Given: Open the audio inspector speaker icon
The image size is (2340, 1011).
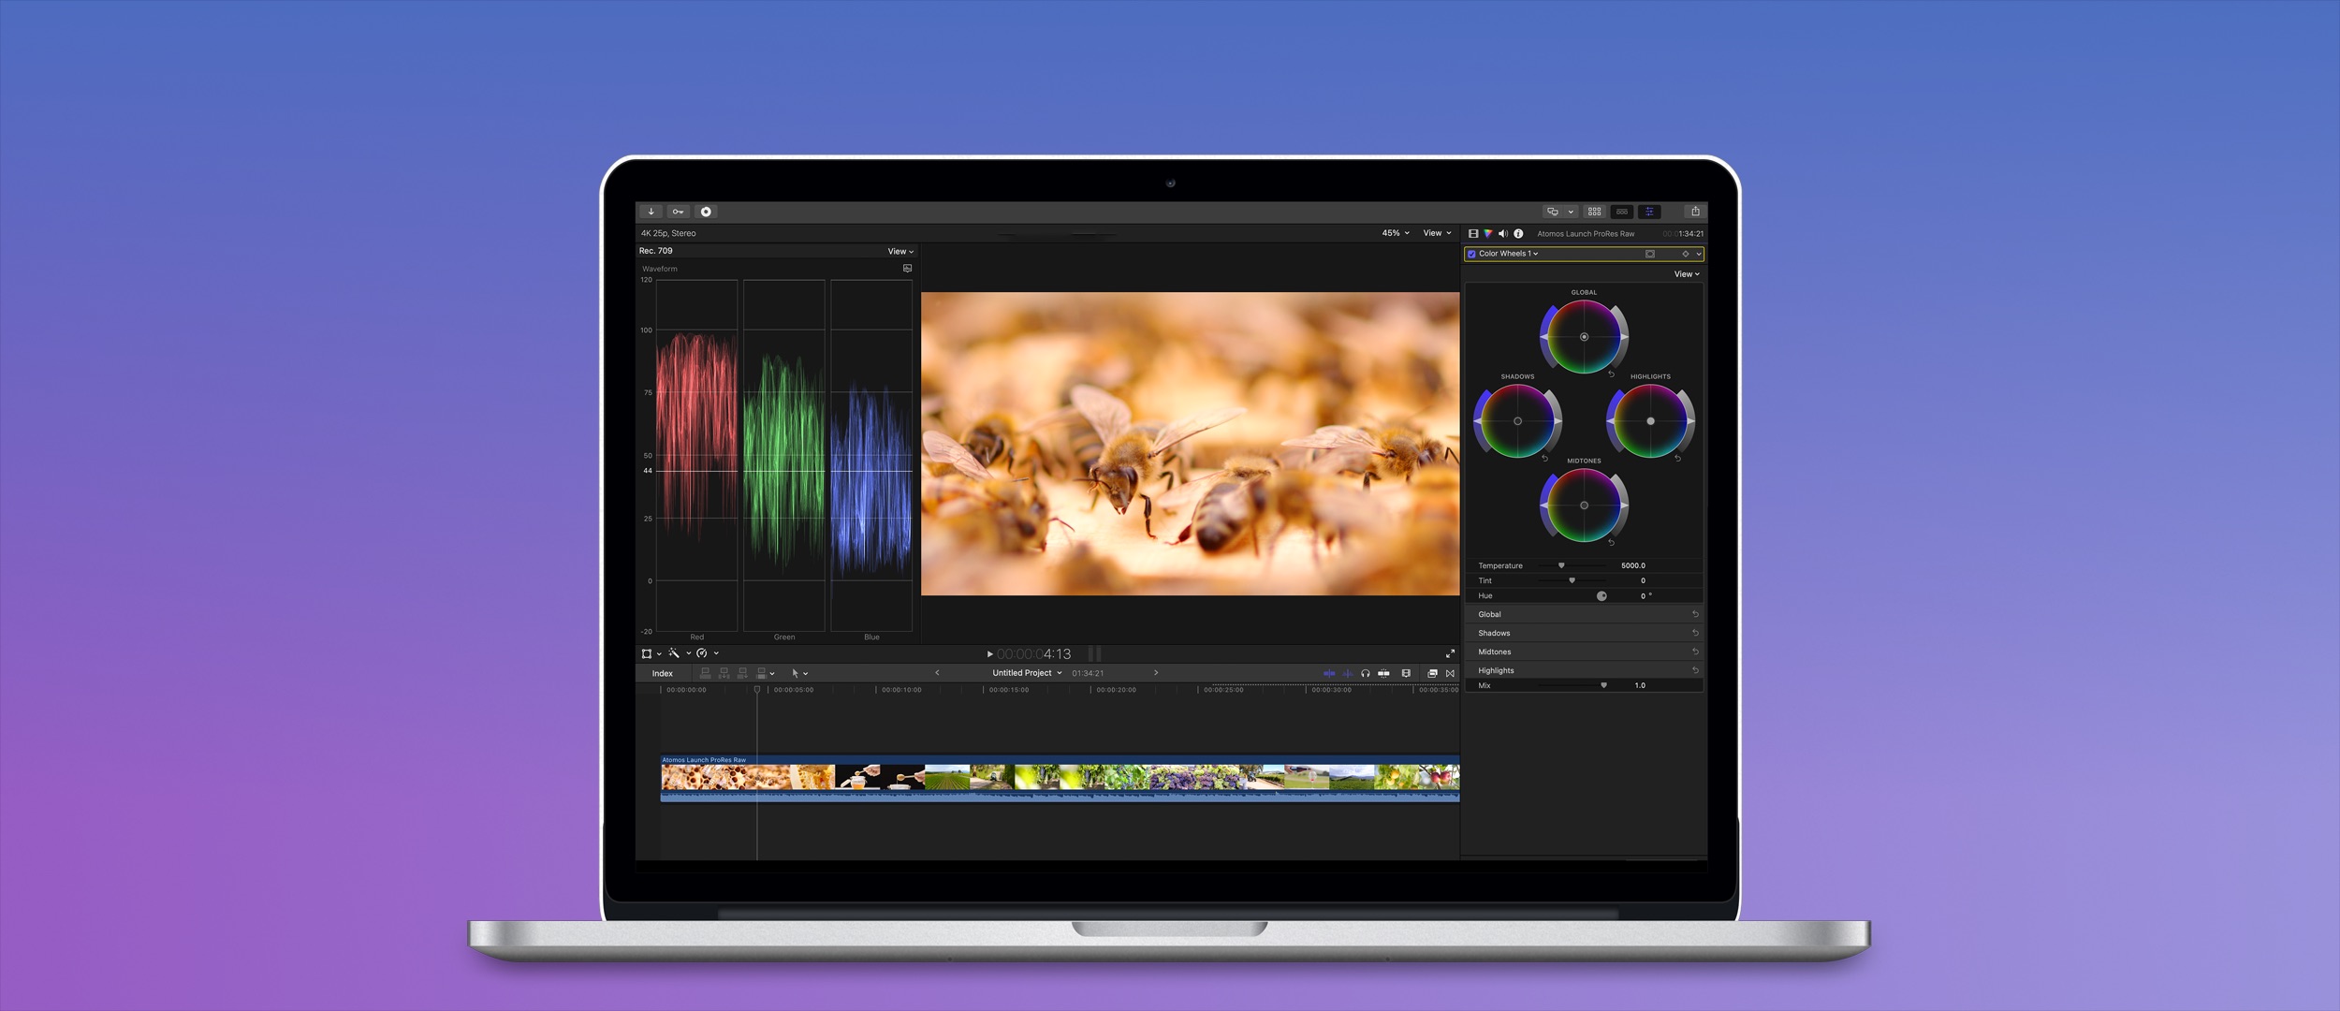Looking at the screenshot, I should pos(1502,234).
